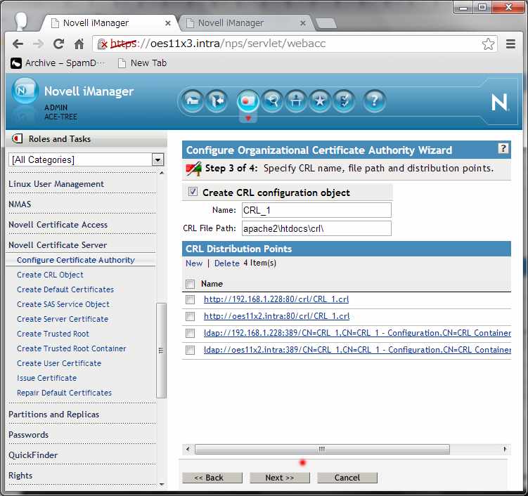Open Repair Default Certificates task

point(64,393)
